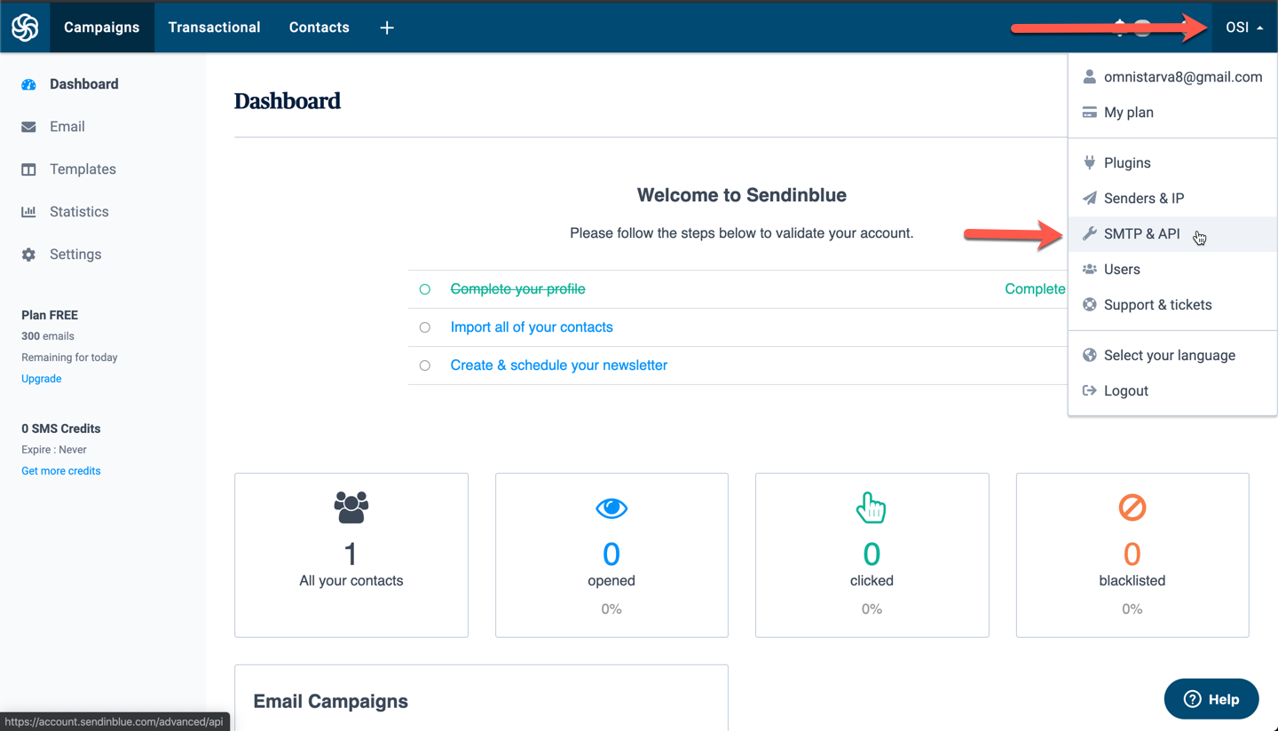1278x731 pixels.
Task: Click the contacts group icon in first card
Action: 351,507
